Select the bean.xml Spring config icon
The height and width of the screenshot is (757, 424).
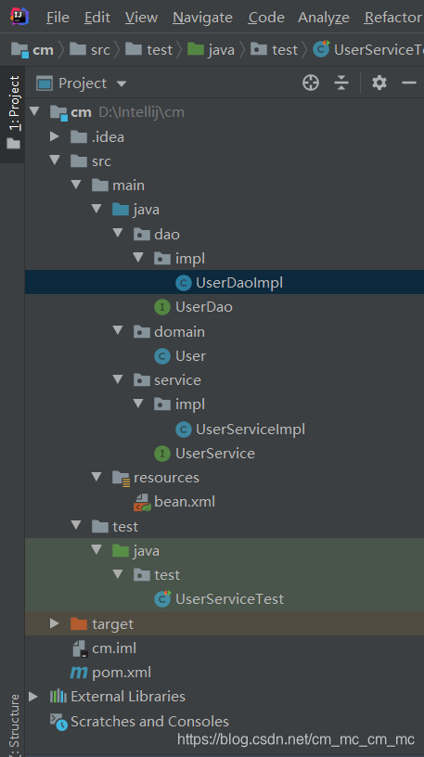142,502
